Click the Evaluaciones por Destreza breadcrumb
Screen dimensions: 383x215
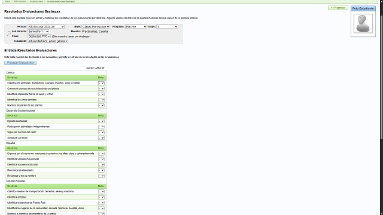[x=60, y=1]
